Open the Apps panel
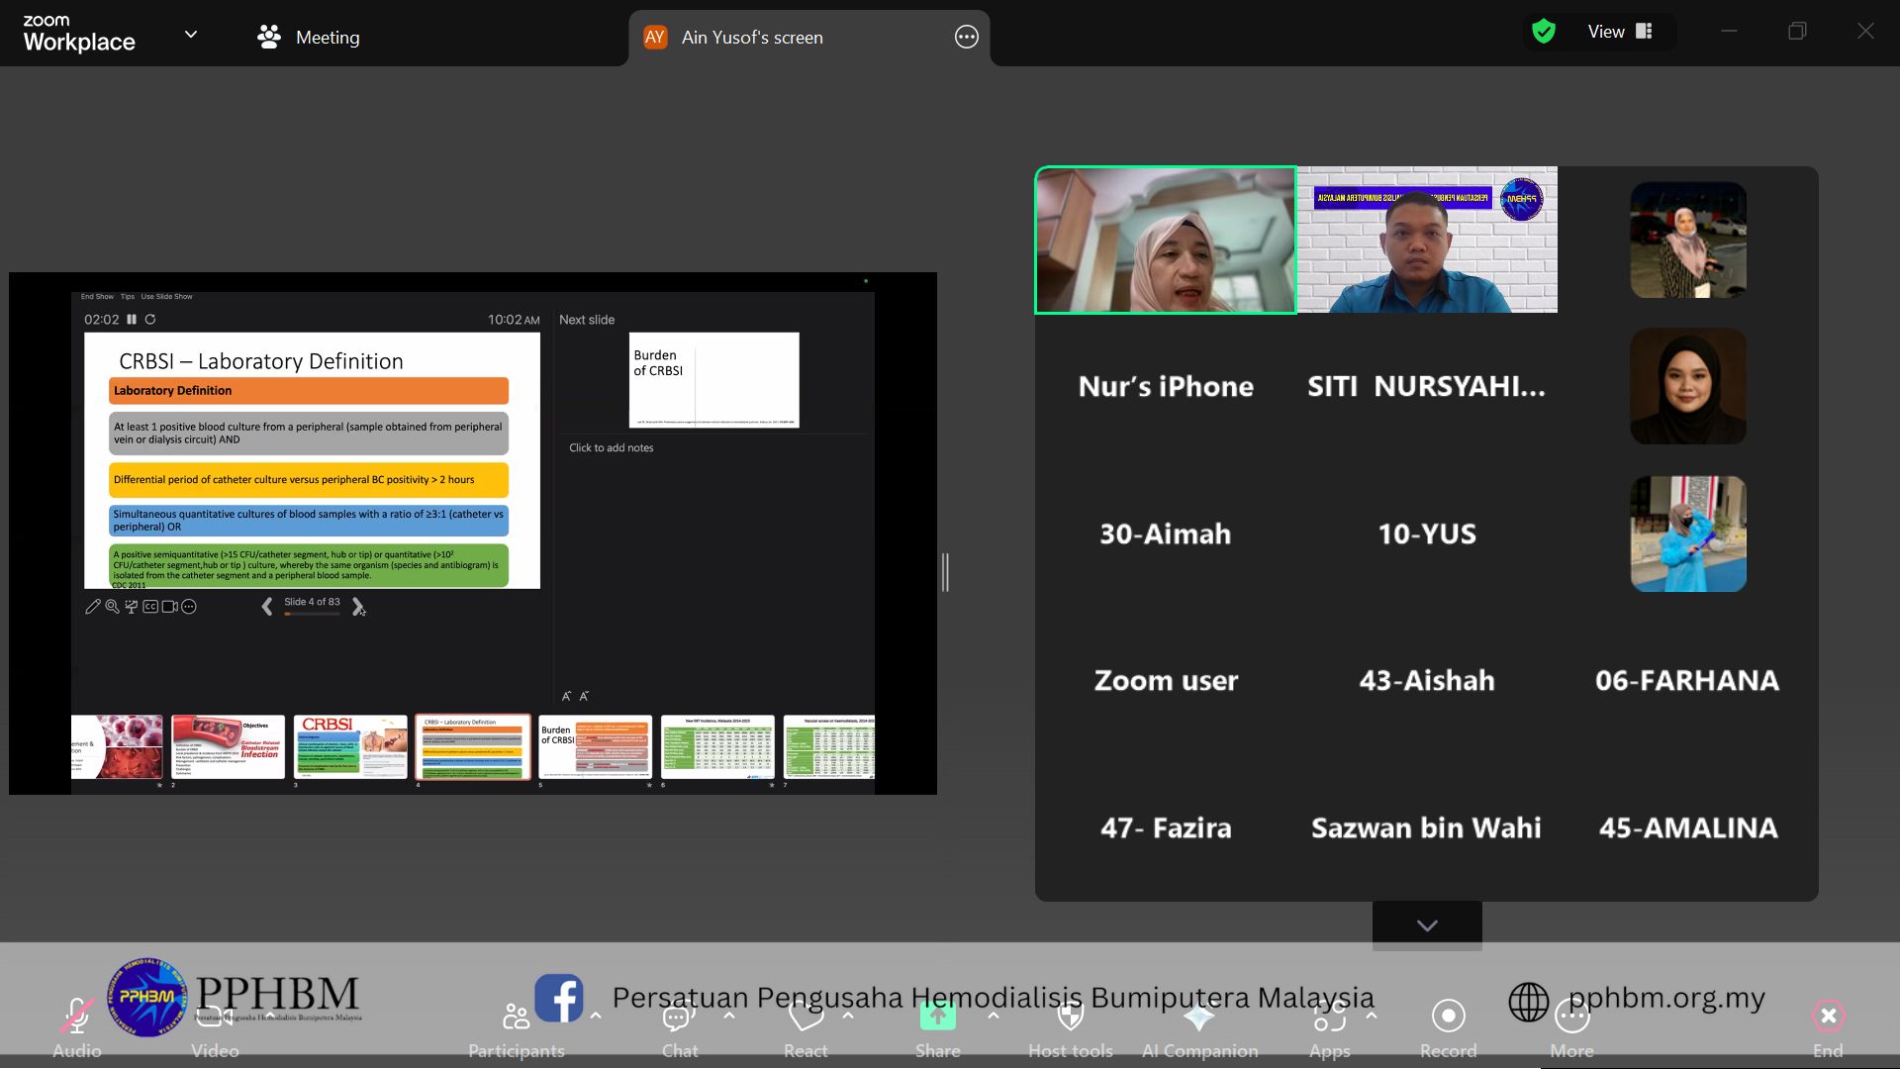 [1329, 1028]
